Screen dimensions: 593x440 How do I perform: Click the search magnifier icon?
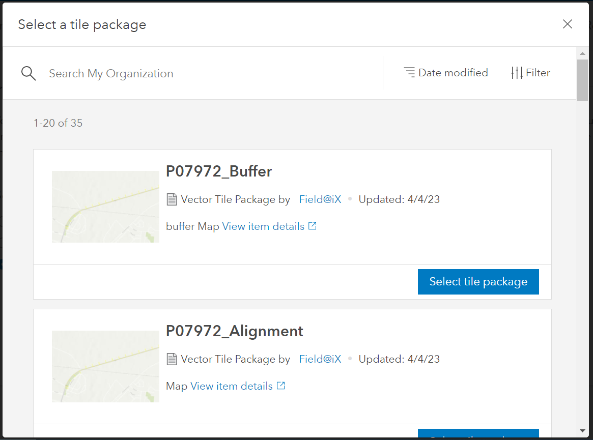pos(29,73)
